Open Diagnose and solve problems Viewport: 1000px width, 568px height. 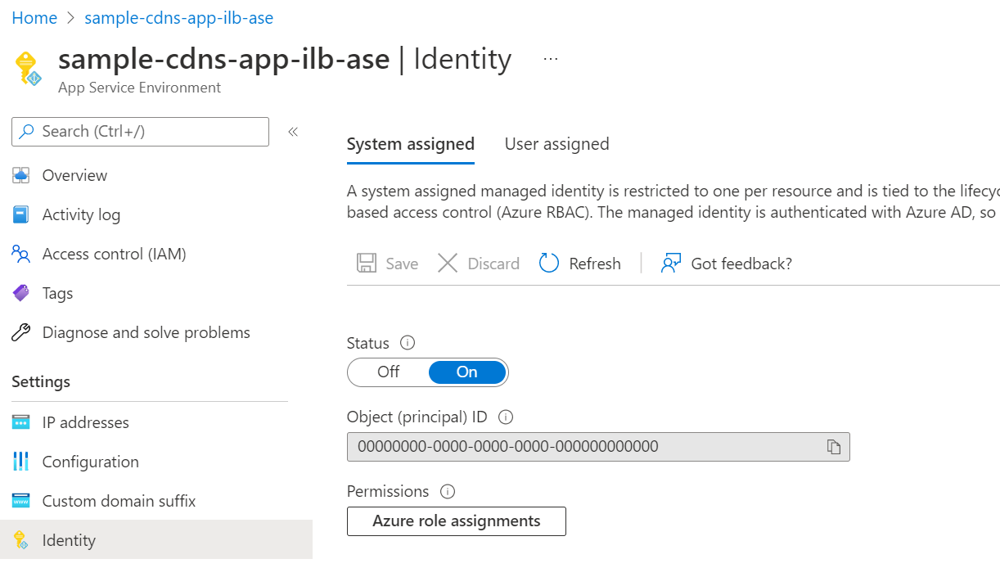click(146, 332)
